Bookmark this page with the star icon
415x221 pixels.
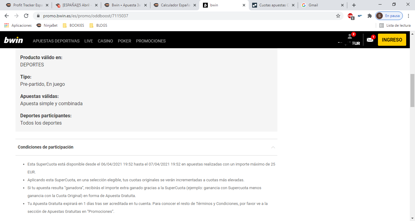338,16
